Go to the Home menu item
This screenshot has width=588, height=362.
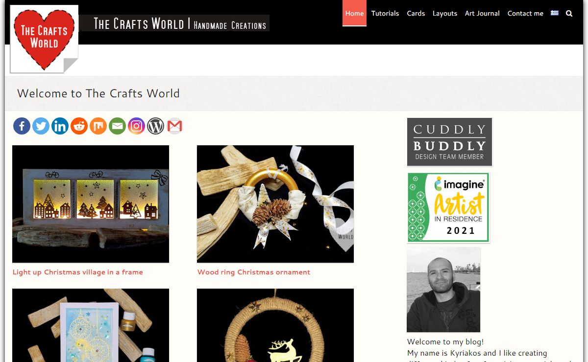354,13
